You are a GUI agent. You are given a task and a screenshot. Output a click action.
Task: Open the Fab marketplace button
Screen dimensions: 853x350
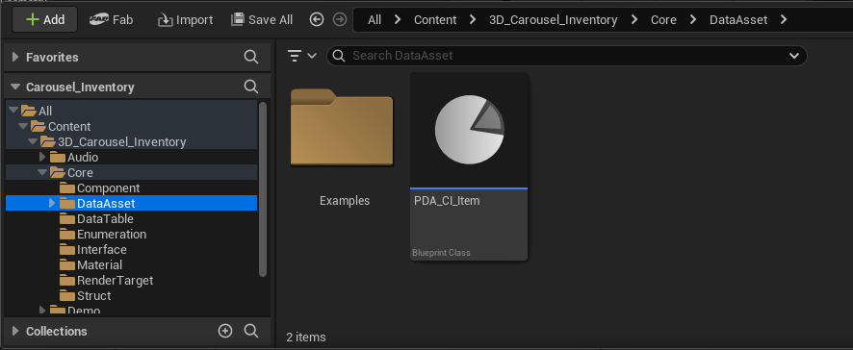(x=111, y=20)
